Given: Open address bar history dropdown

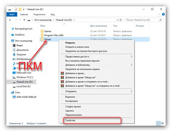Looking at the screenshot, I should (117, 20).
